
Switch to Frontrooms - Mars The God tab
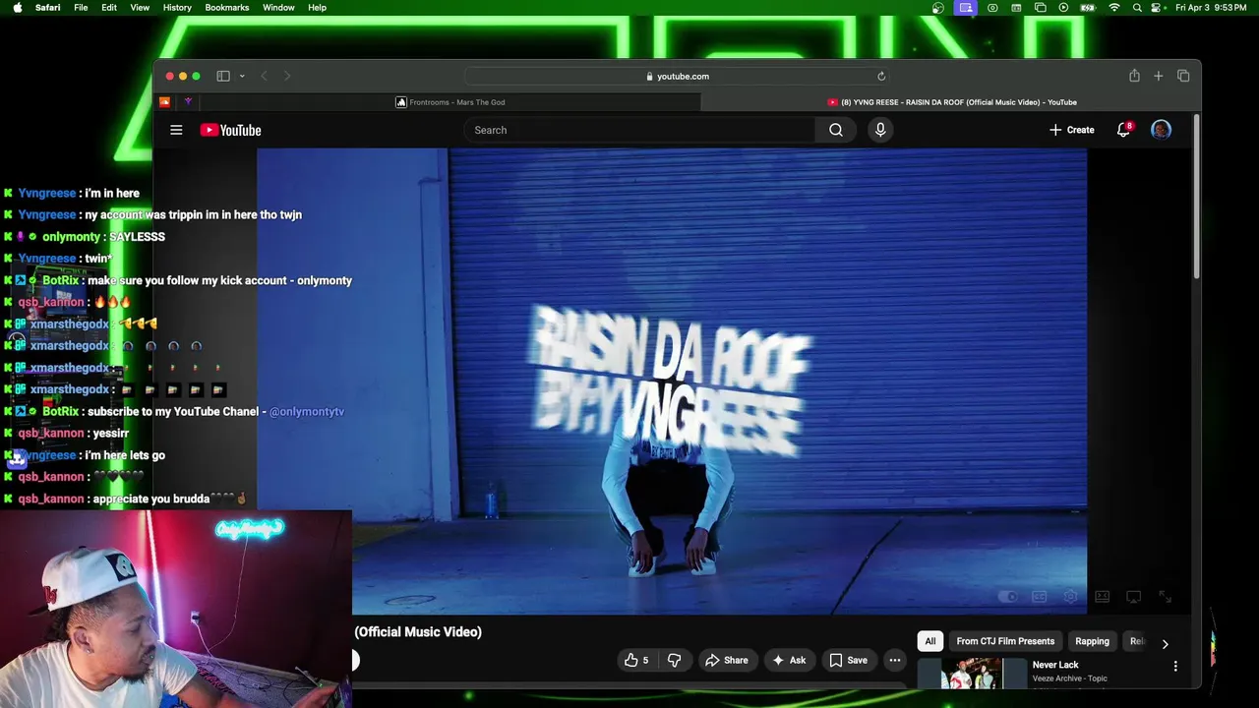pyautogui.click(x=450, y=102)
